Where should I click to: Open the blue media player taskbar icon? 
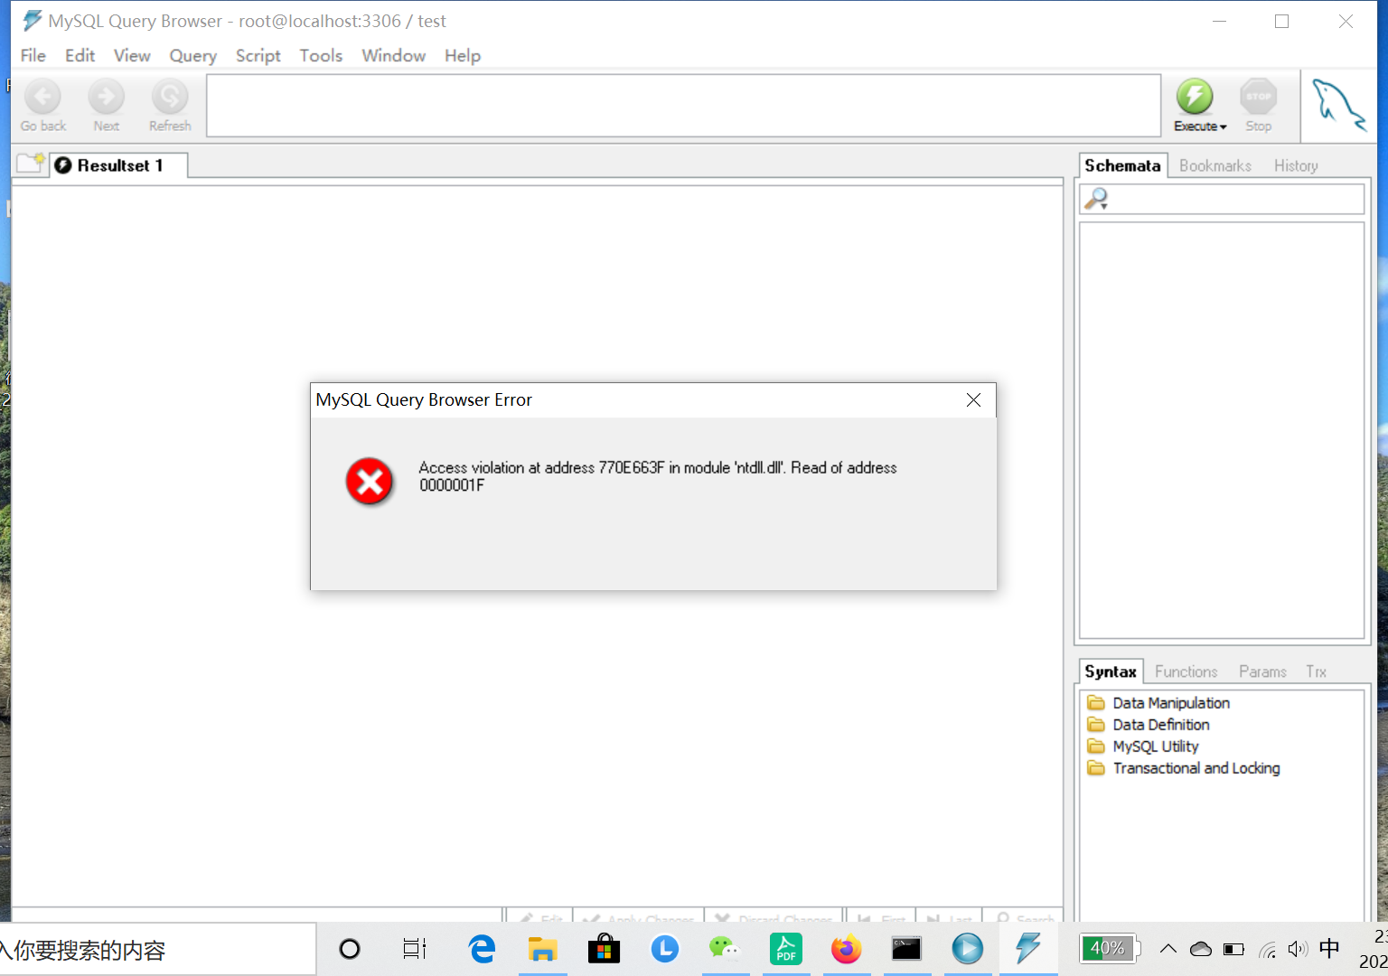coord(967,949)
